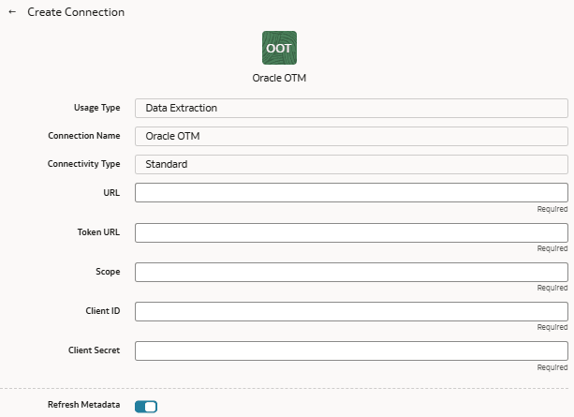Viewport: 574px width, 417px height.
Task: Focus the Token URL input field
Action: coord(351,232)
